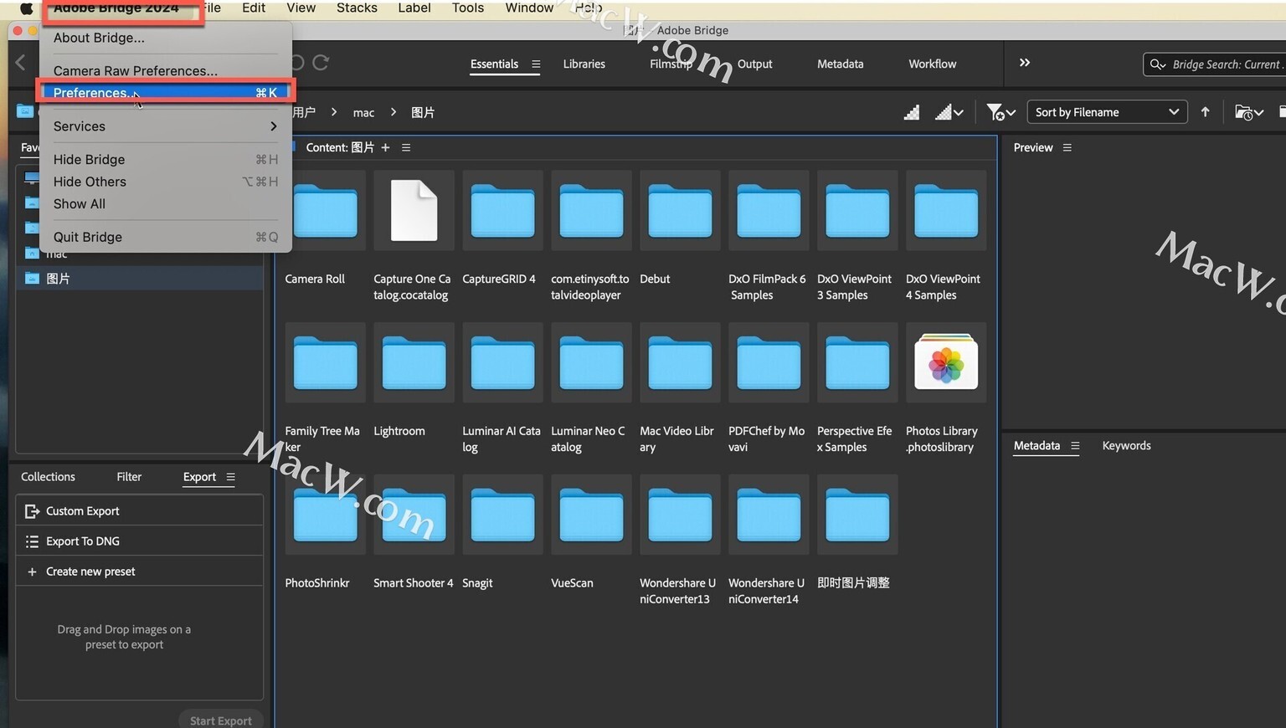The image size is (1286, 728).
Task: Open the Sort by Filename dropdown
Action: point(1107,112)
